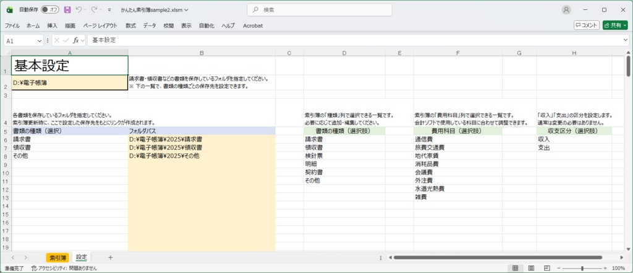This screenshot has height=273, width=633.
Task: Open the ファイル menu tab
Action: click(12, 25)
